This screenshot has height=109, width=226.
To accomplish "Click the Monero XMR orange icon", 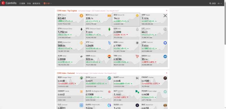I will [109, 56].
